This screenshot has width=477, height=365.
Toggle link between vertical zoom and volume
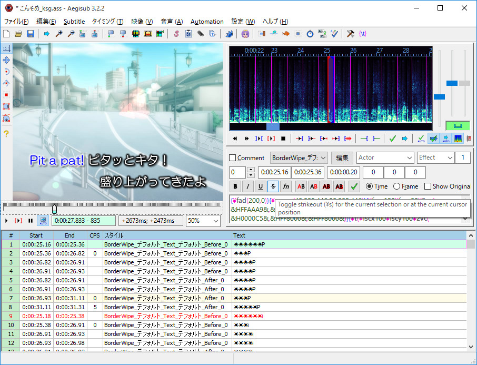(458, 125)
